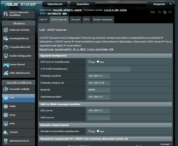This screenshot has height=146, width=178.
Task: Click the Game Boost gamepad icon
Action: point(6,65)
